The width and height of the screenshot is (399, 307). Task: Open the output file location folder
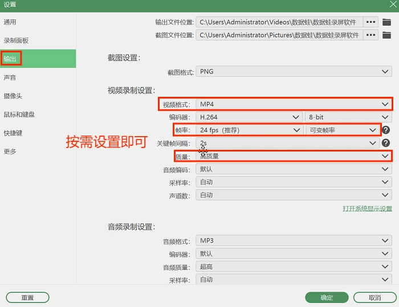386,22
